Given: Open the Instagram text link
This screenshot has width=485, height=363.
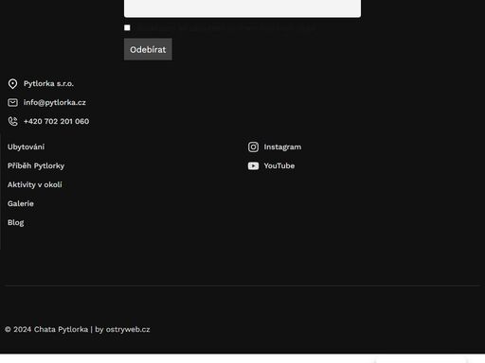Looking at the screenshot, I should pos(282,147).
